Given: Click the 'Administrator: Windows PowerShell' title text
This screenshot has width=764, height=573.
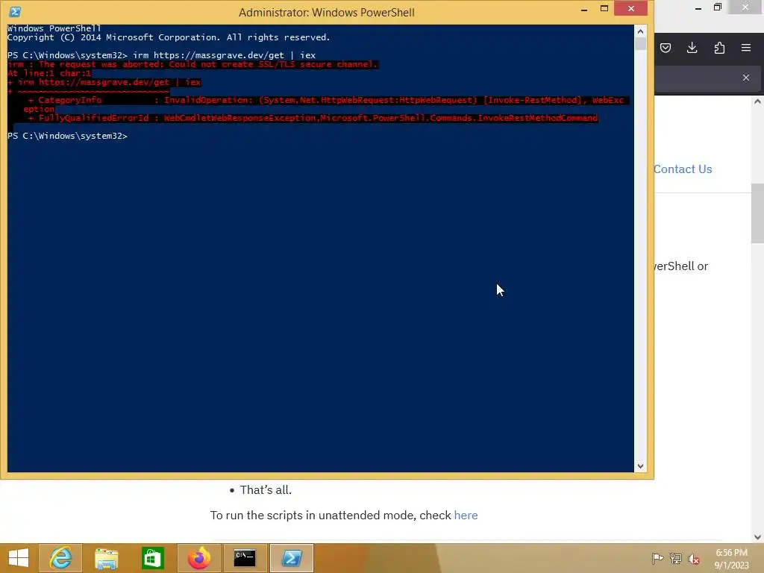Looking at the screenshot, I should tap(327, 12).
